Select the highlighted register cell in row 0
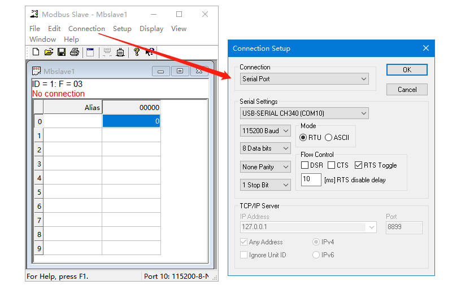 (x=131, y=121)
